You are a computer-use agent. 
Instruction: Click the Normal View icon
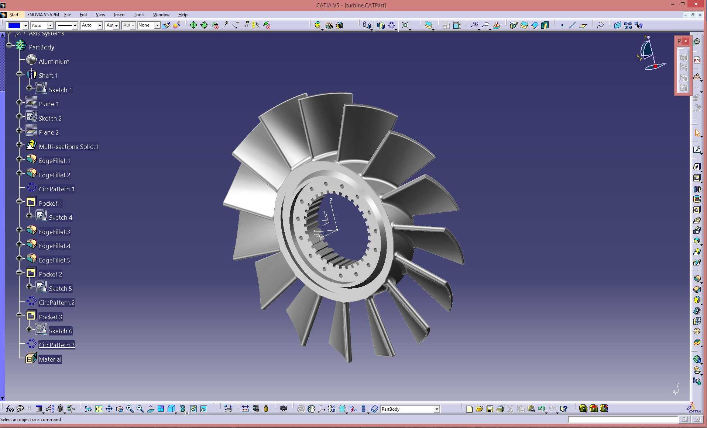150,409
